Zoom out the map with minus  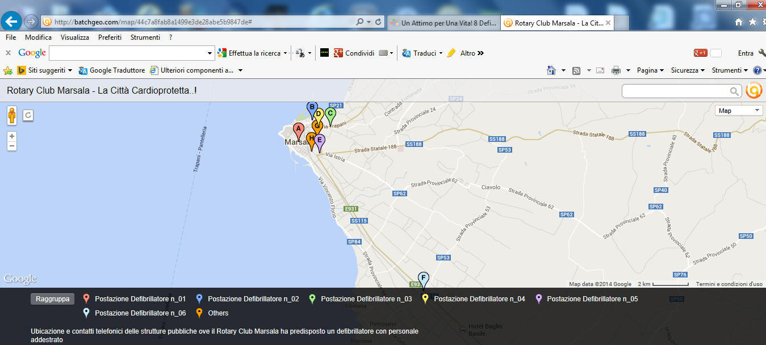pos(12,146)
